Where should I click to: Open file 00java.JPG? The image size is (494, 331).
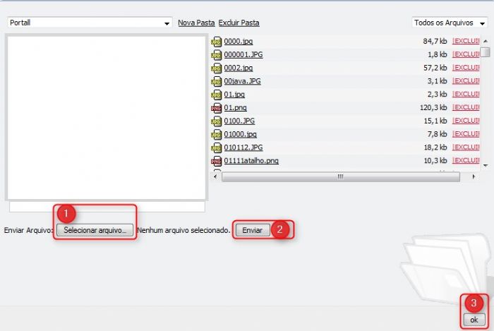(x=242, y=81)
